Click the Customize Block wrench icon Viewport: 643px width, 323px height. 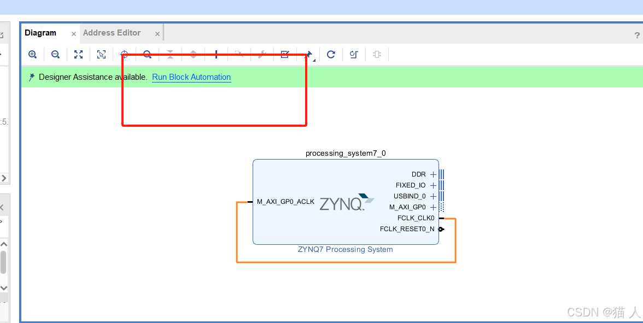(x=262, y=54)
